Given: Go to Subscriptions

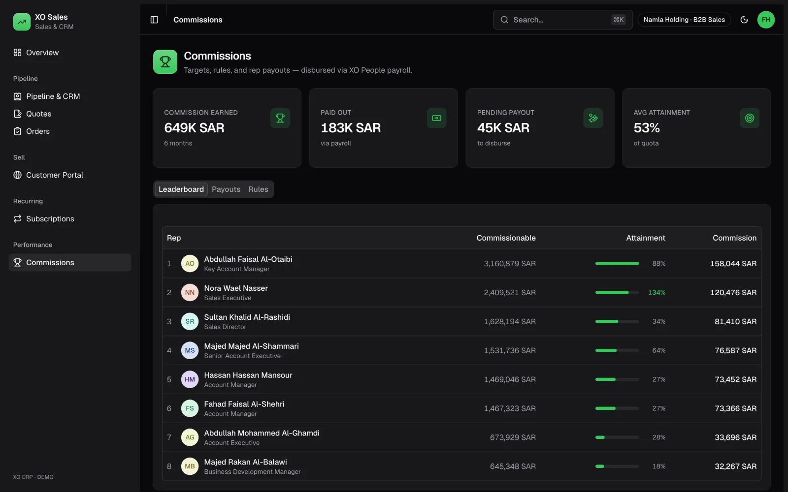Looking at the screenshot, I should click(x=70, y=219).
